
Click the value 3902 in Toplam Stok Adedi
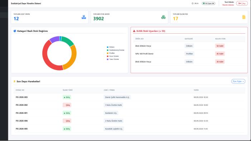tap(99, 19)
